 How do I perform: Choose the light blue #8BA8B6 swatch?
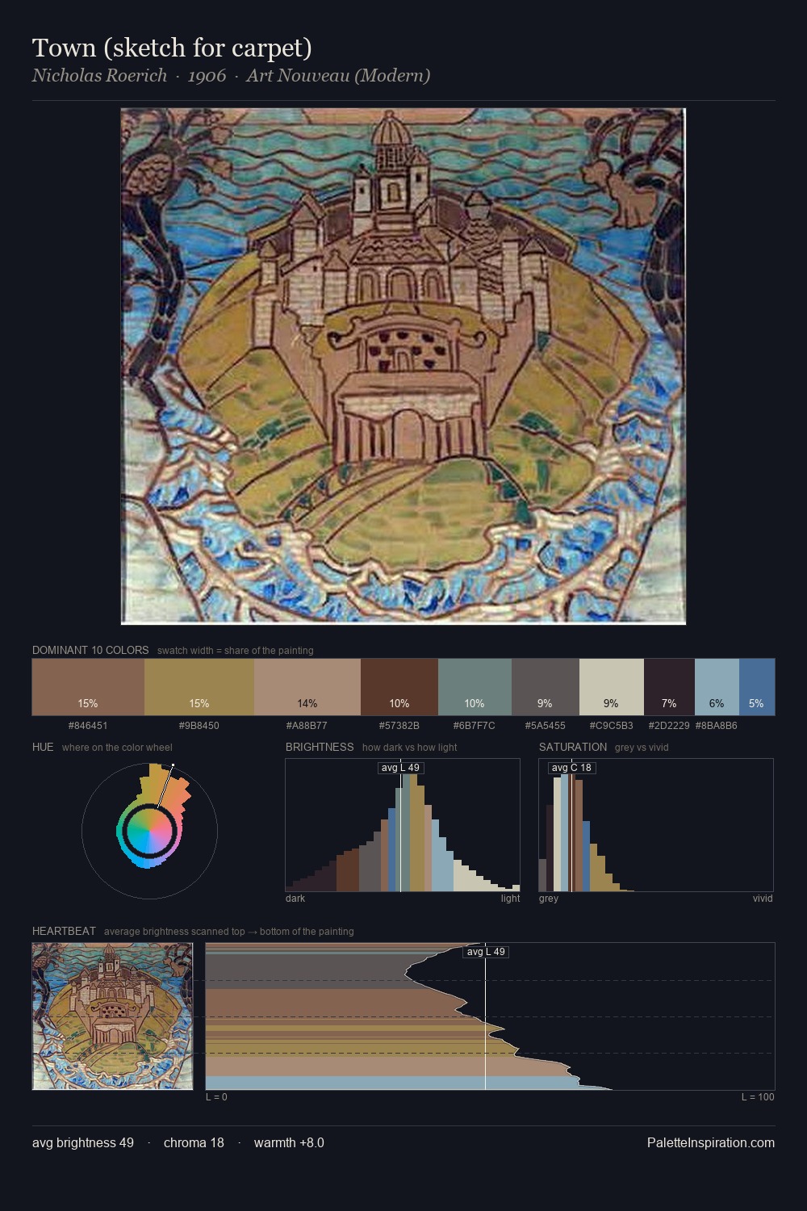(717, 687)
